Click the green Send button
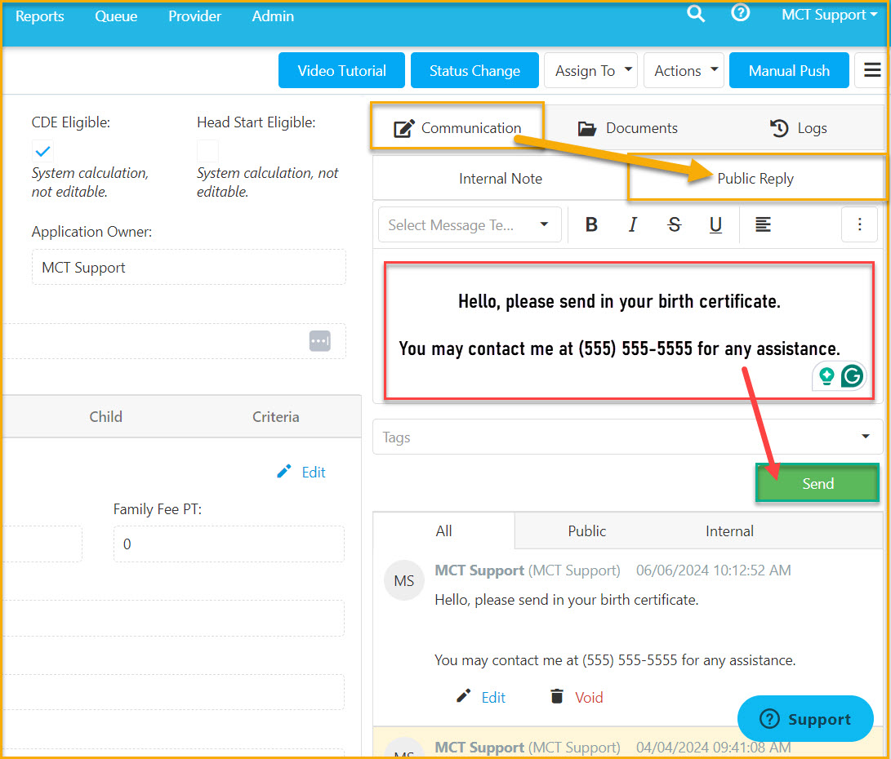The height and width of the screenshot is (759, 891). [x=817, y=484]
